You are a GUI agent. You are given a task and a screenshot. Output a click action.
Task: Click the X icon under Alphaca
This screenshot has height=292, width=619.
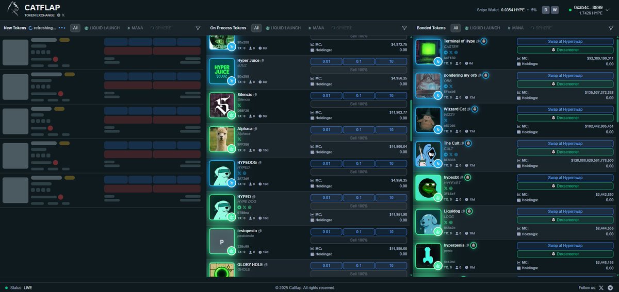[x=239, y=139]
